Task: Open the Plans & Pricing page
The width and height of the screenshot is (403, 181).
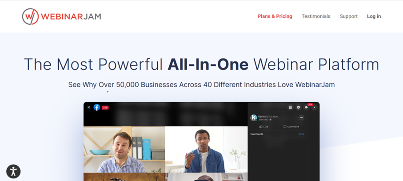Action: (x=275, y=16)
